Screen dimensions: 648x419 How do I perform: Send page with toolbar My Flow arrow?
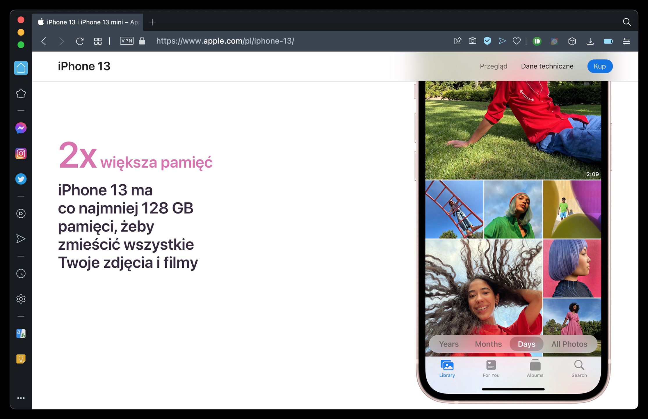(x=502, y=41)
